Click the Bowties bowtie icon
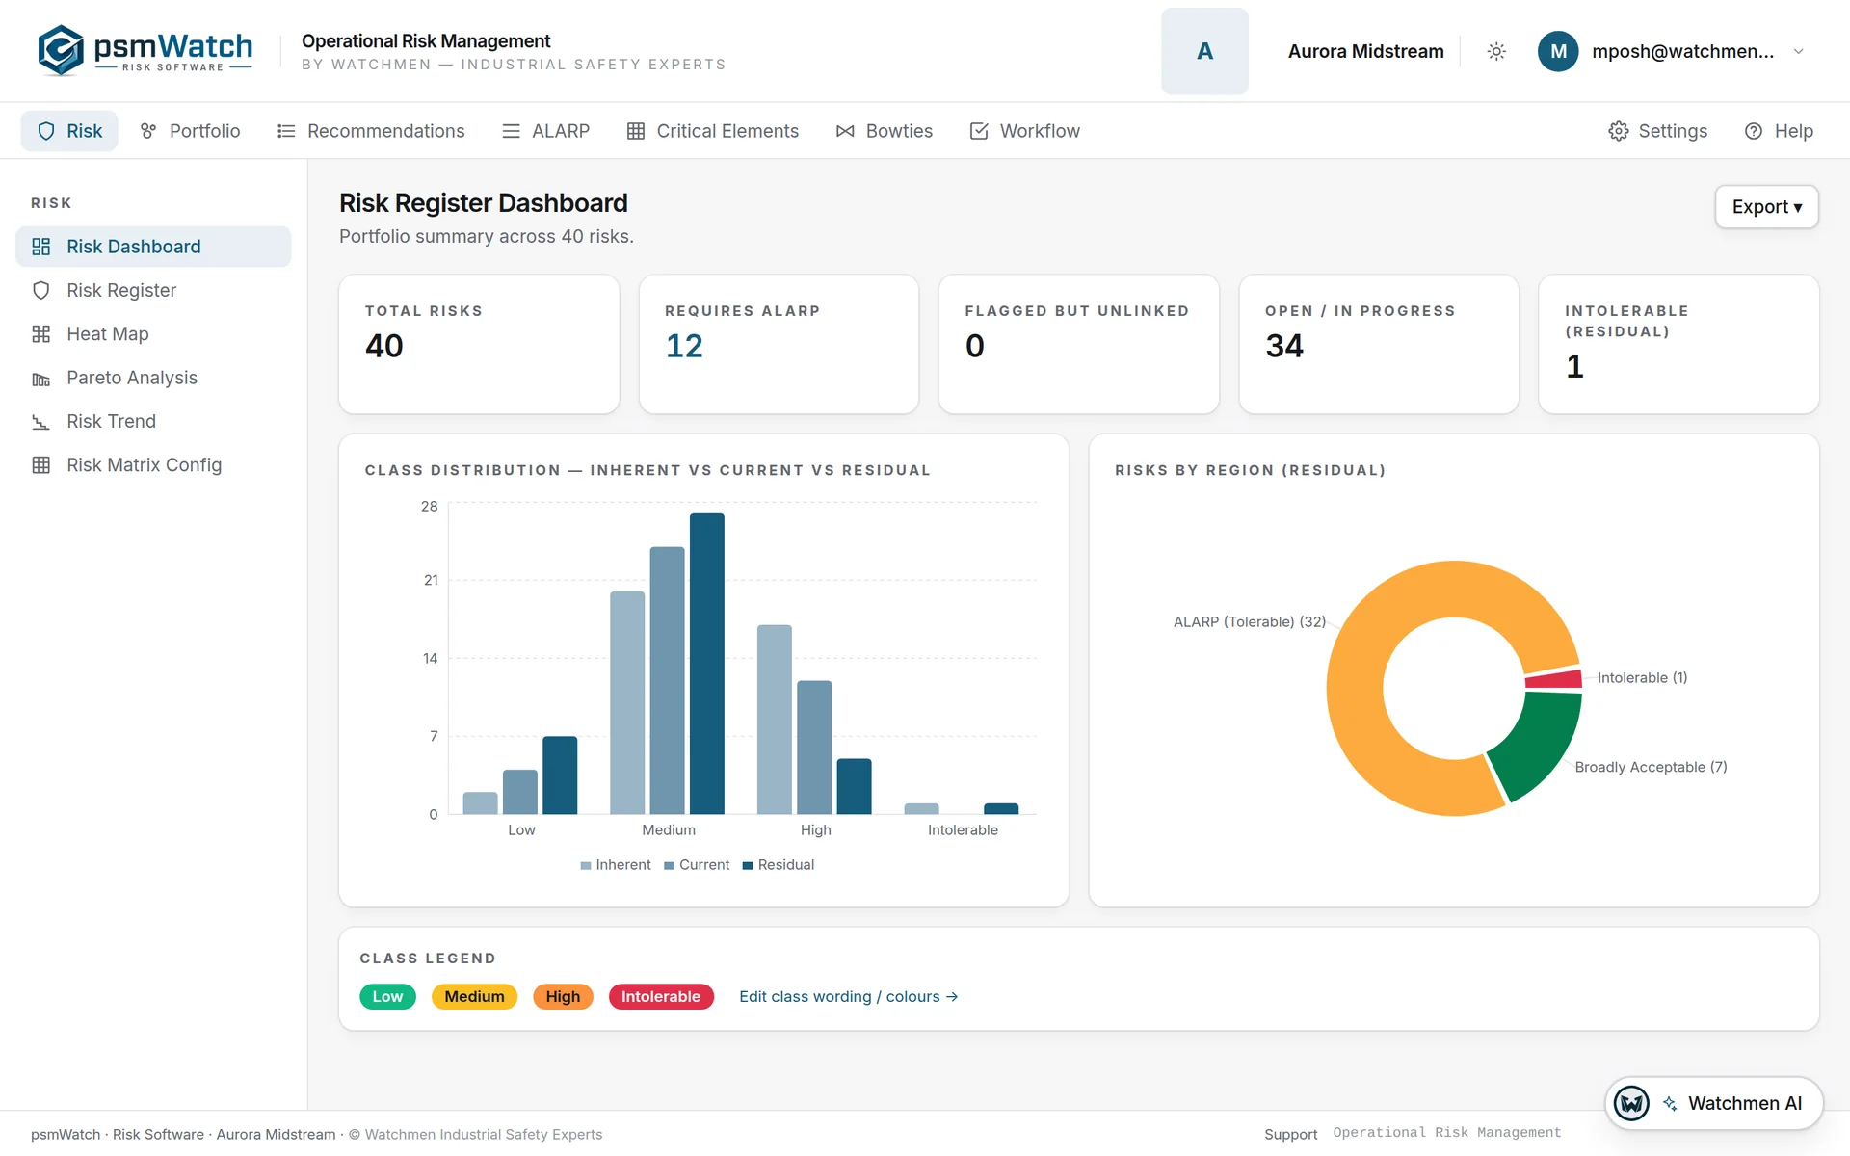Image resolution: width=1850 pixels, height=1156 pixels. click(845, 131)
